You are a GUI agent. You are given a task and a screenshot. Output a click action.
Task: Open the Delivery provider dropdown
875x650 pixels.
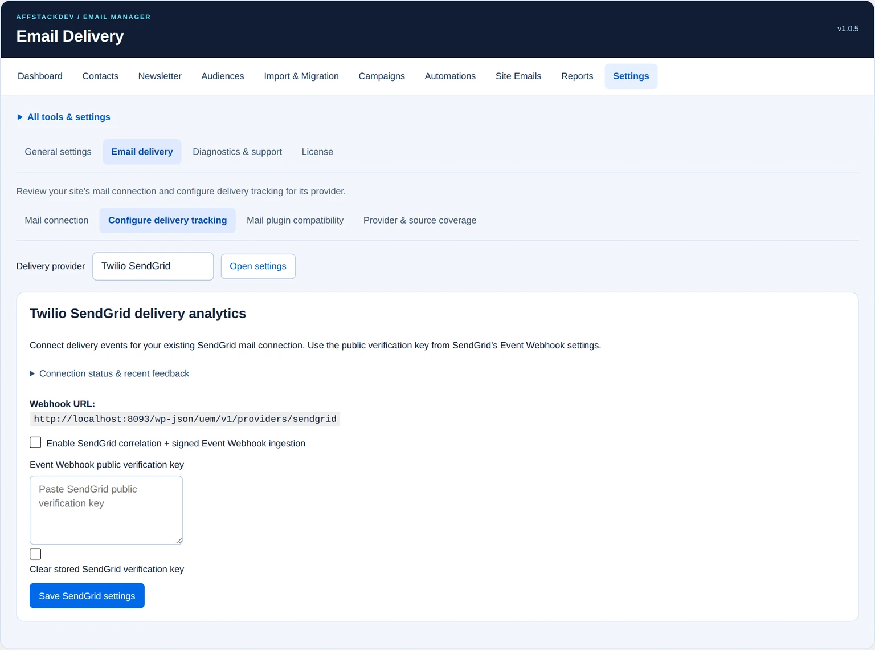(153, 266)
